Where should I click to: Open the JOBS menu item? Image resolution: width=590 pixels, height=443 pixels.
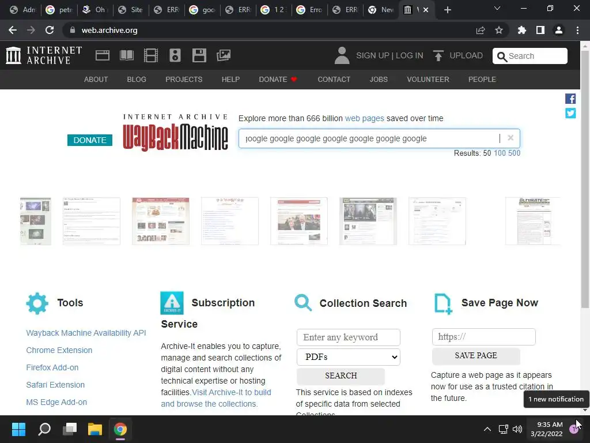pos(379,80)
